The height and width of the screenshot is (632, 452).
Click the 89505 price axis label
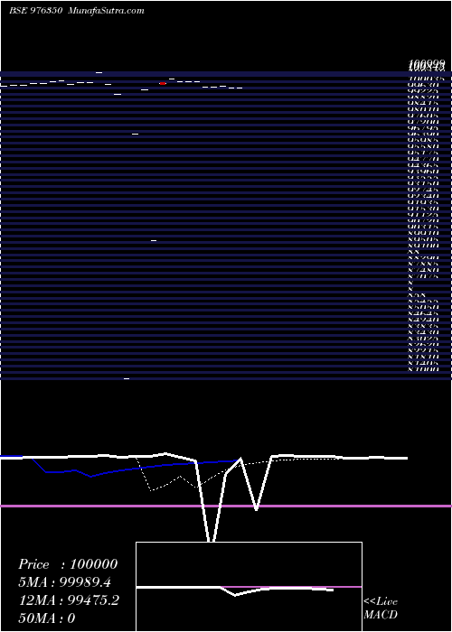pyautogui.click(x=424, y=239)
